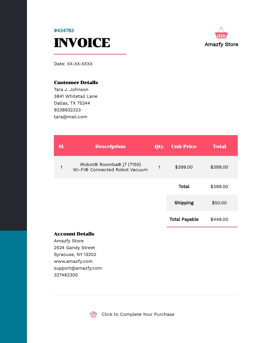The width and height of the screenshot is (265, 343).
Task: Select the Wi-Fi Connected Robot Vacuum line
Action: pyautogui.click(x=110, y=170)
